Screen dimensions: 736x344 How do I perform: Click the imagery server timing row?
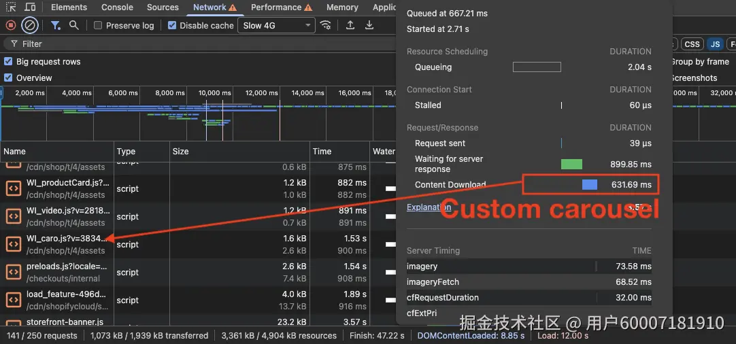529,266
